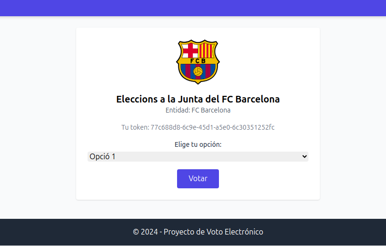Click the red cross quadrant of crest
The height and width of the screenshot is (246, 386).
(x=190, y=51)
